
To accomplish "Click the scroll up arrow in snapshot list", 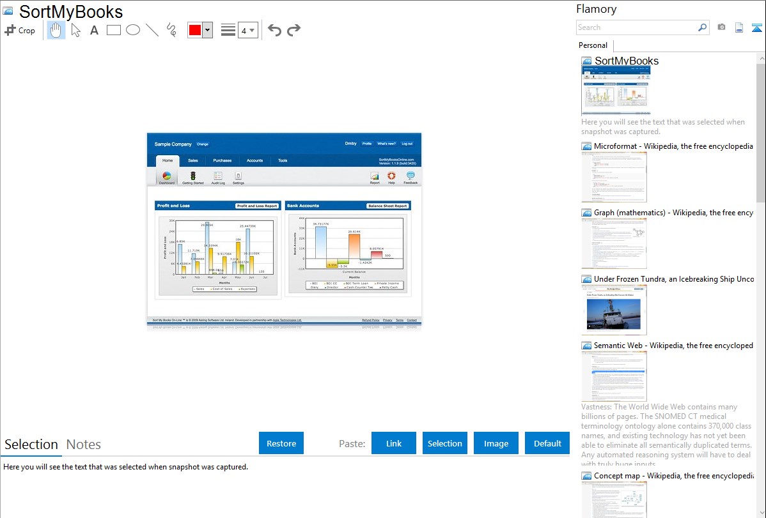I will coord(761,58).
